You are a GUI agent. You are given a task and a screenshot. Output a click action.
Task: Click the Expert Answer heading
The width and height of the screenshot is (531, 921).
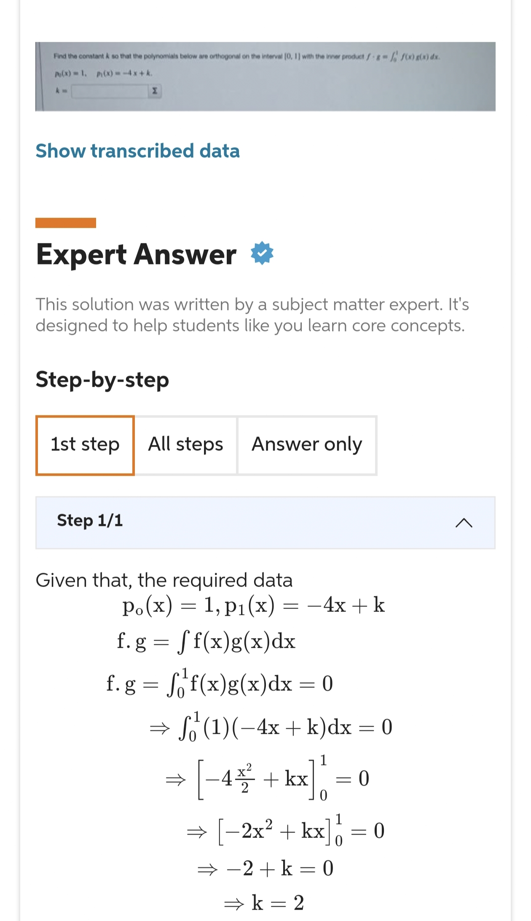pos(135,253)
